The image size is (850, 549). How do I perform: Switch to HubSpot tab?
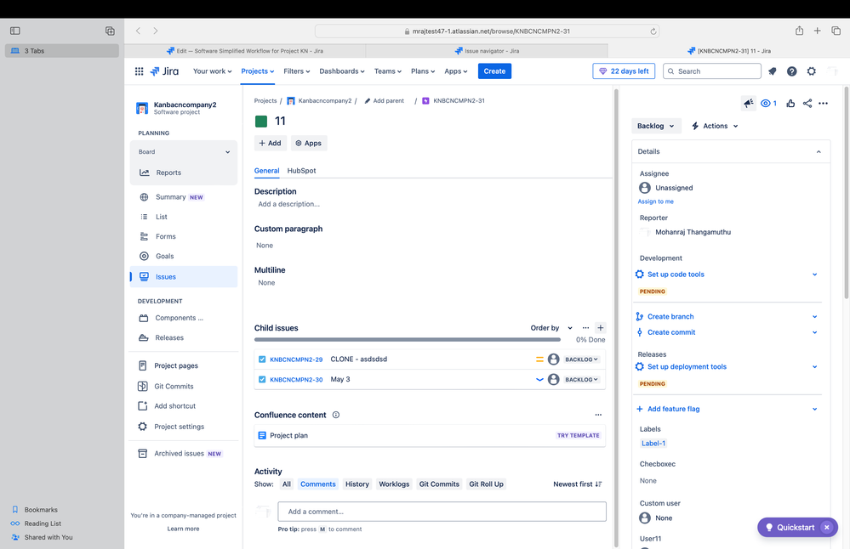tap(301, 171)
